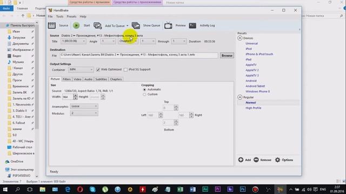Open the Help menu
The height and width of the screenshot is (194, 346).
(83, 17)
